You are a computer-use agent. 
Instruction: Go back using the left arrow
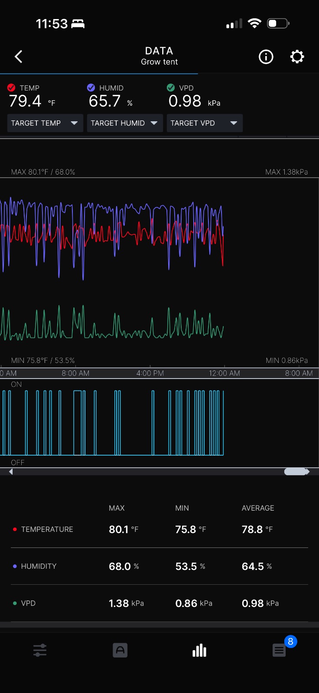(x=18, y=56)
